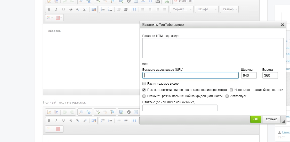Enable Растягиваемое видео checkbox
Image resolution: width=290 pixels, height=142 pixels.
[144, 84]
